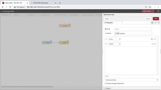Grab the drag handle of the 'is true' rule
This screenshot has width=161, height=90.
tap(106, 39)
